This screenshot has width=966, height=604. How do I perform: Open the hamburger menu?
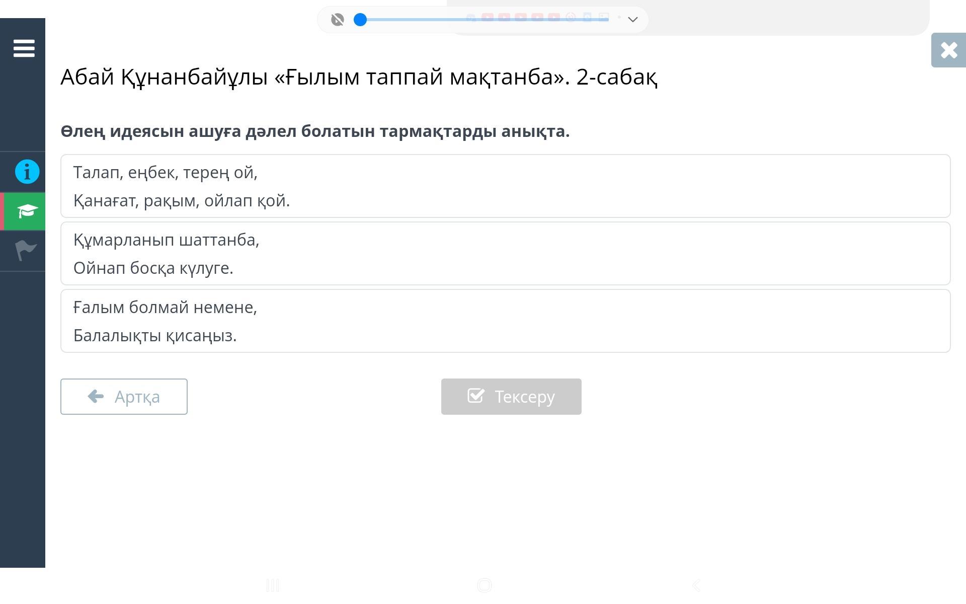24,48
